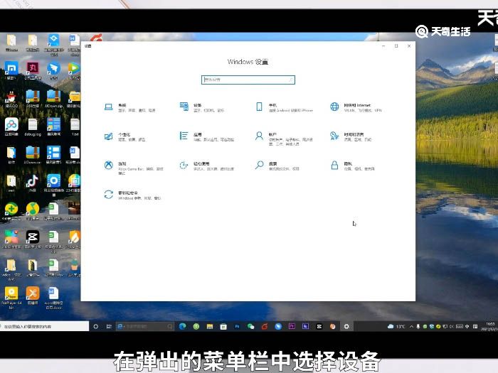The height and width of the screenshot is (373, 498).
Task: Open the Apps (应用) settings category
Action: click(198, 136)
